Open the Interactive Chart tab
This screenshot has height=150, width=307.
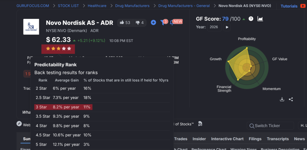tap(227, 139)
